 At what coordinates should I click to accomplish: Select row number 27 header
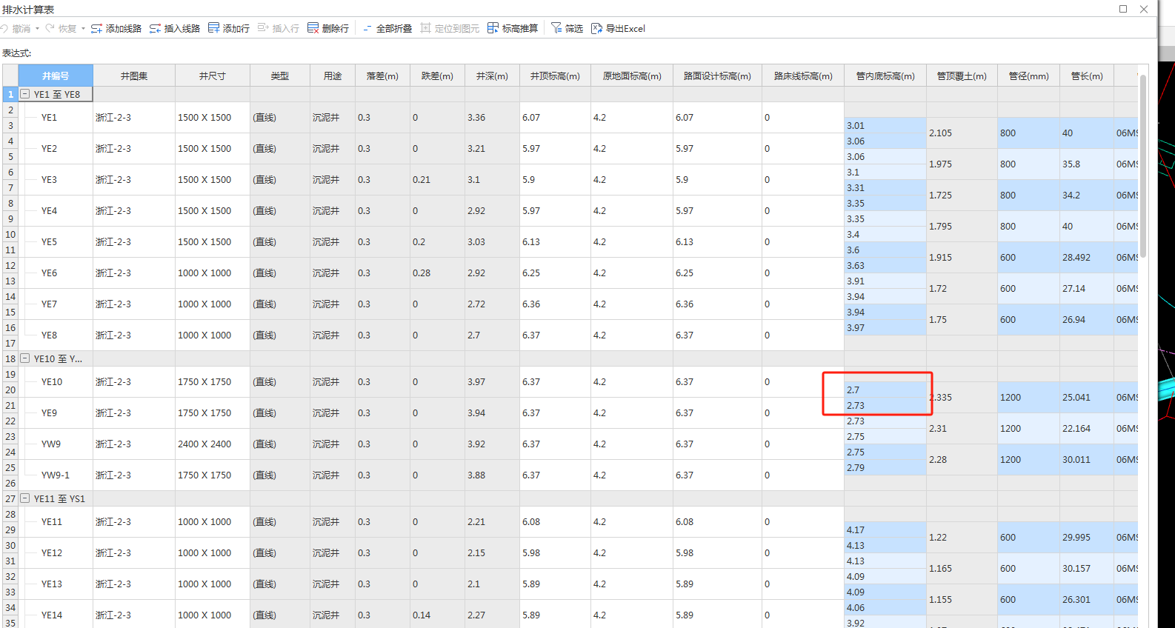tap(10, 498)
